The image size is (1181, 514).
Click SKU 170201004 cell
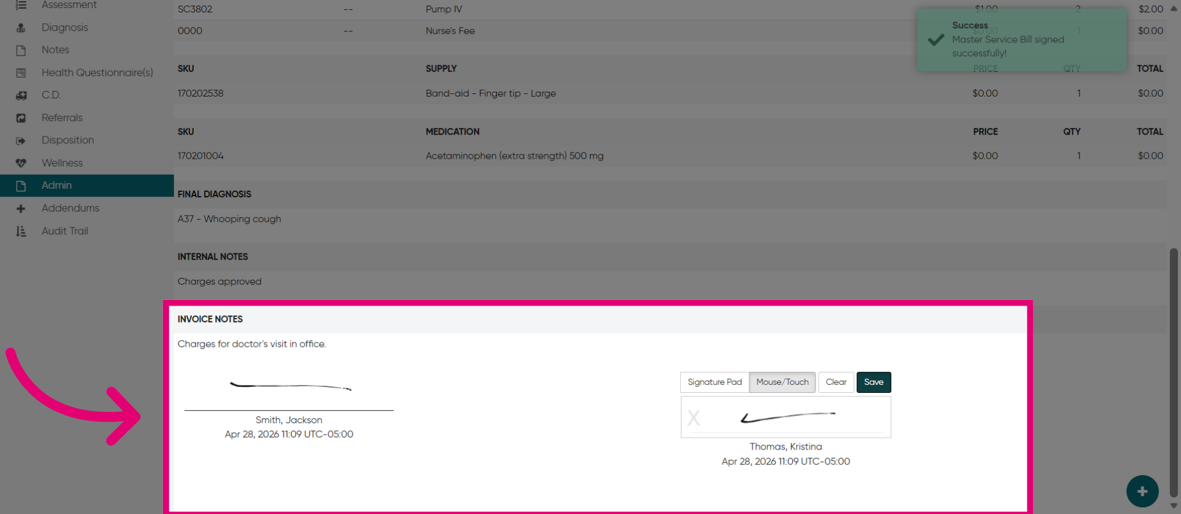201,156
